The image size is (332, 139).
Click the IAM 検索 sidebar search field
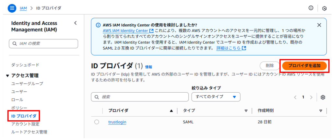coord(43,43)
